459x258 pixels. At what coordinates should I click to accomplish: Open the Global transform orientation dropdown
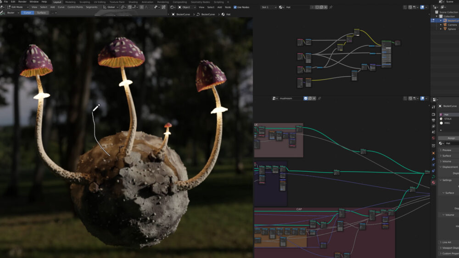(111, 7)
